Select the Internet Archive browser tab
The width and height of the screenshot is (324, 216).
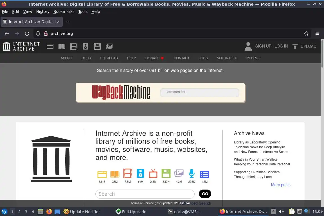pyautogui.click(x=31, y=22)
